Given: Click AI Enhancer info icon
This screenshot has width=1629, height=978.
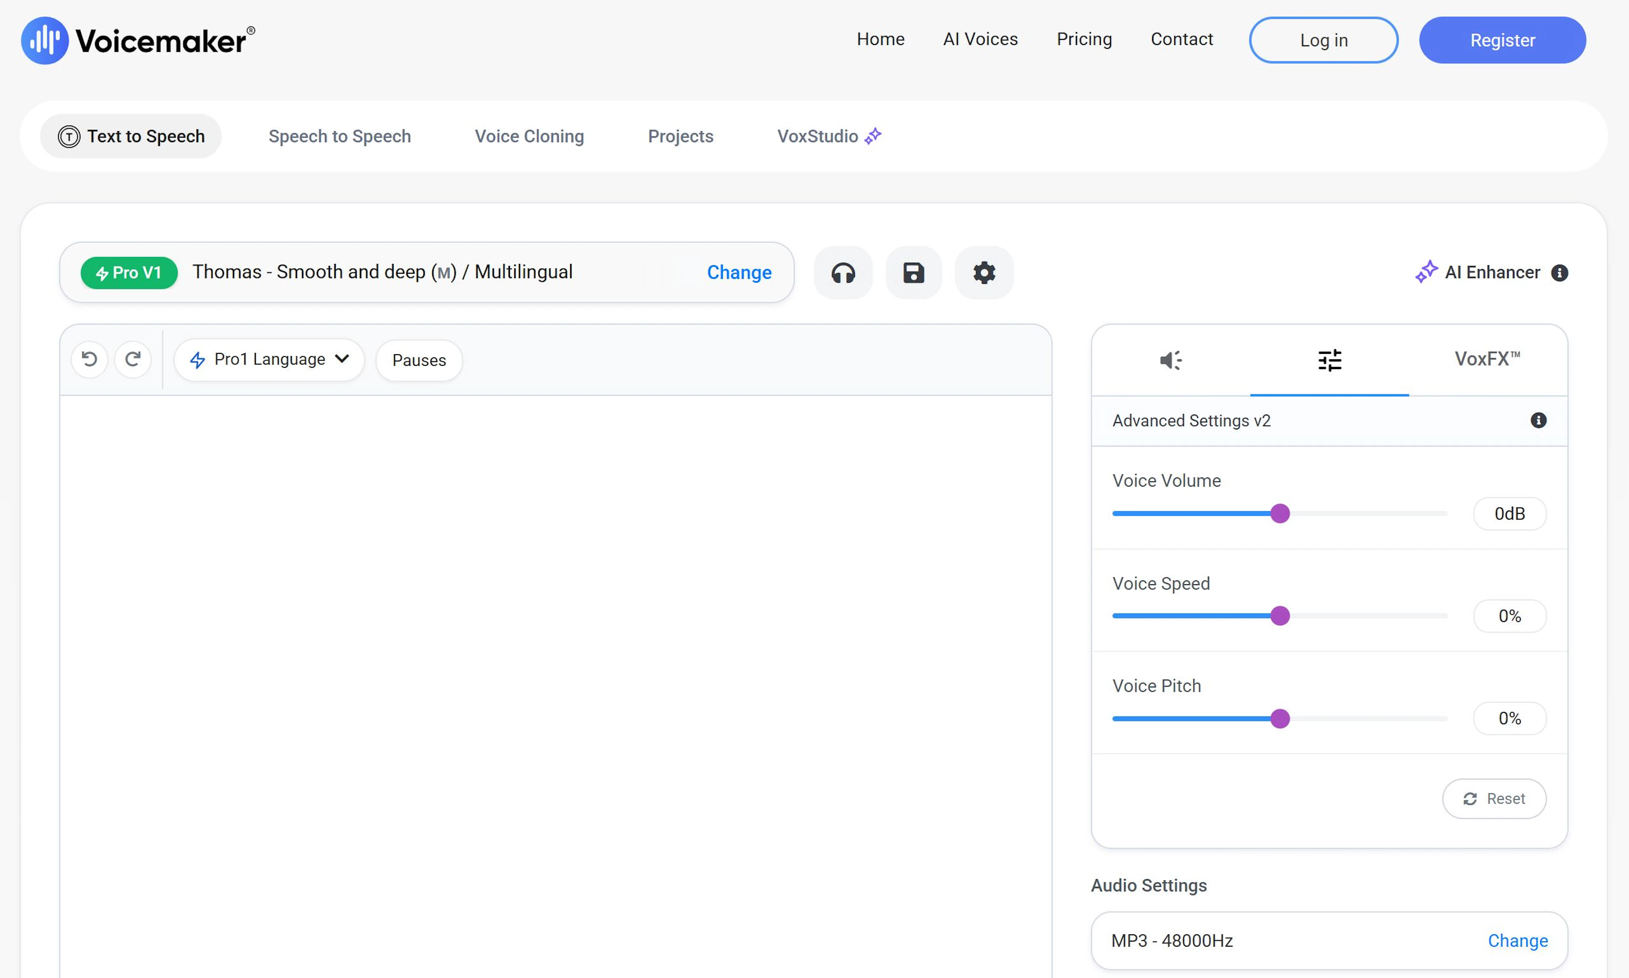Looking at the screenshot, I should point(1559,273).
